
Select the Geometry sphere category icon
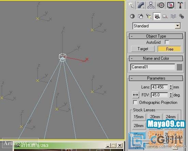pyautogui.click(x=132, y=16)
